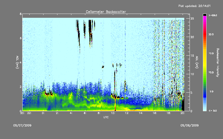Click the '10' kft right-axis tick label
The width and height of the screenshot is (223, 139).
coord(192,74)
